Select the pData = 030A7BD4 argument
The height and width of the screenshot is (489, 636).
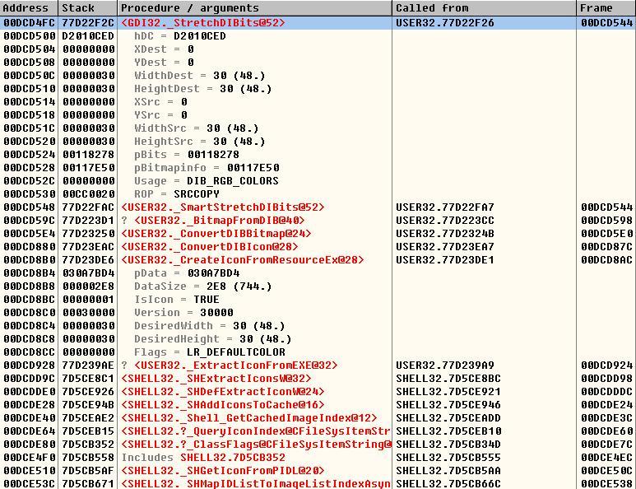(x=187, y=273)
